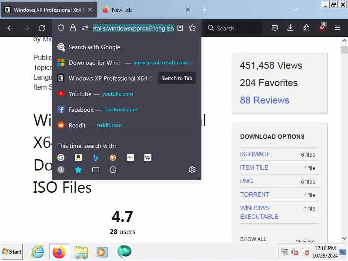Click Switch to Tab button

click(177, 78)
